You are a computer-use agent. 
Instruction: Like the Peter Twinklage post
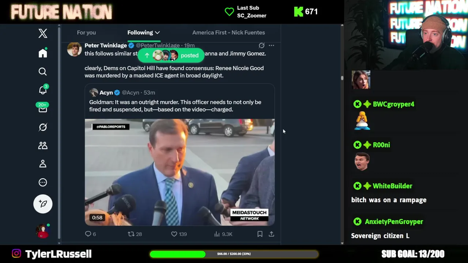tap(174, 234)
